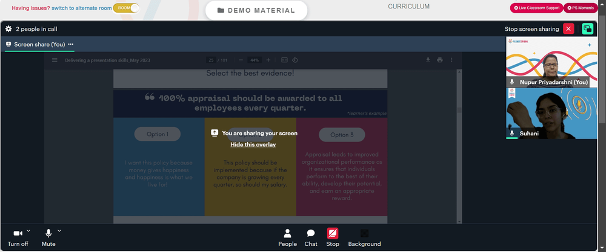
Task: Stop screen sharing with red X button
Action: point(568,29)
